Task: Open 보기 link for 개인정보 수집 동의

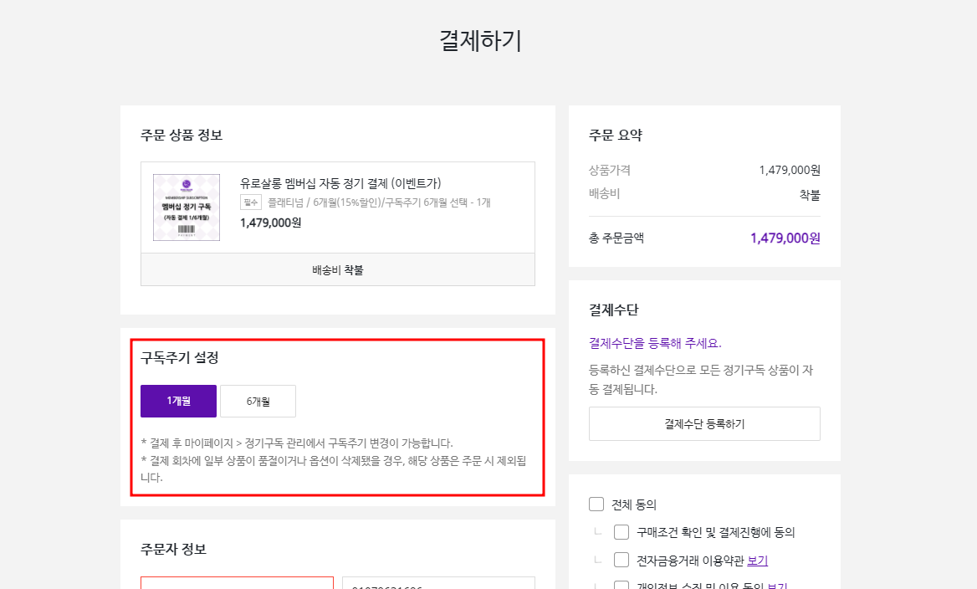Action: pos(777,586)
